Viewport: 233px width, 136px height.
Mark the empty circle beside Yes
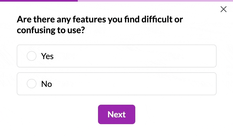click(x=32, y=56)
